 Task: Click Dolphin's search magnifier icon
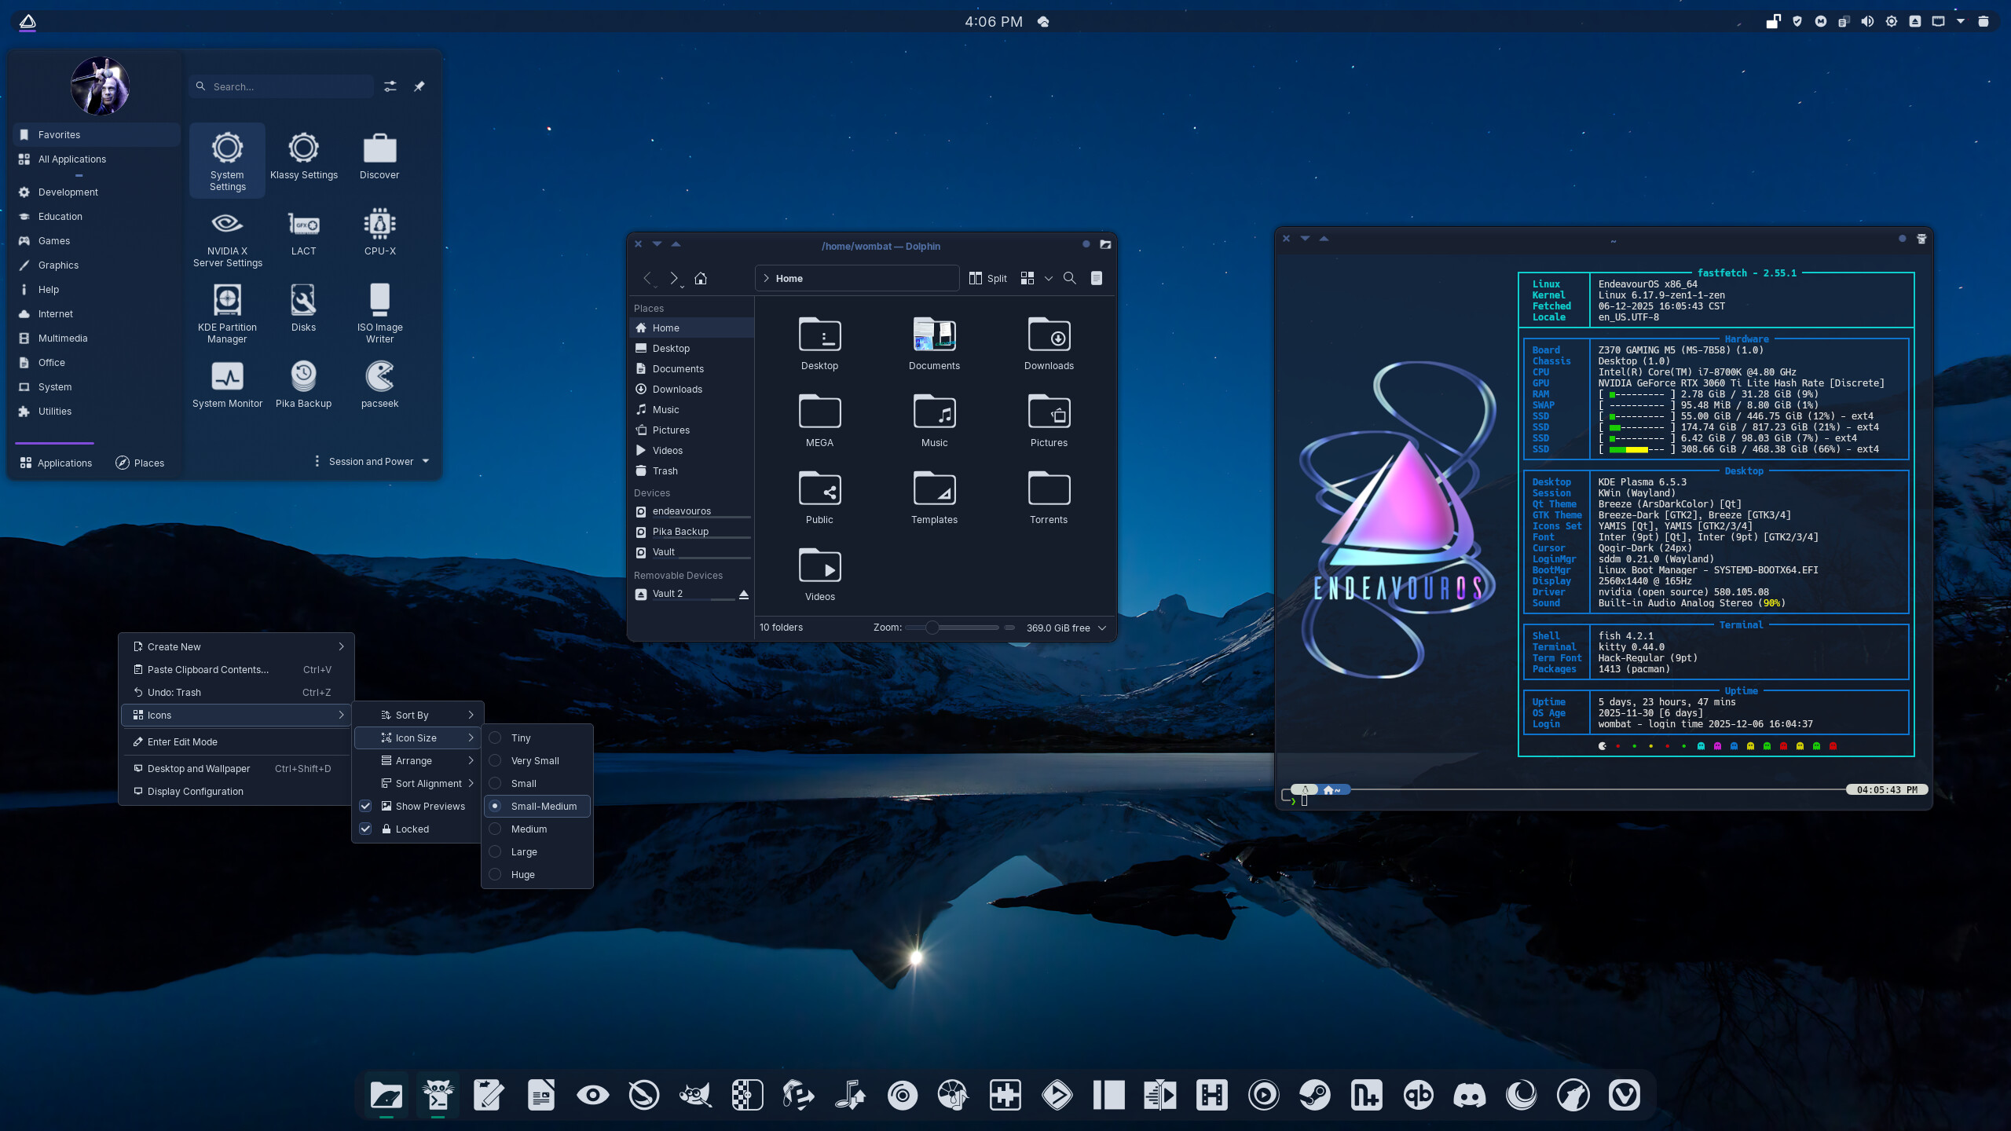1069,278
